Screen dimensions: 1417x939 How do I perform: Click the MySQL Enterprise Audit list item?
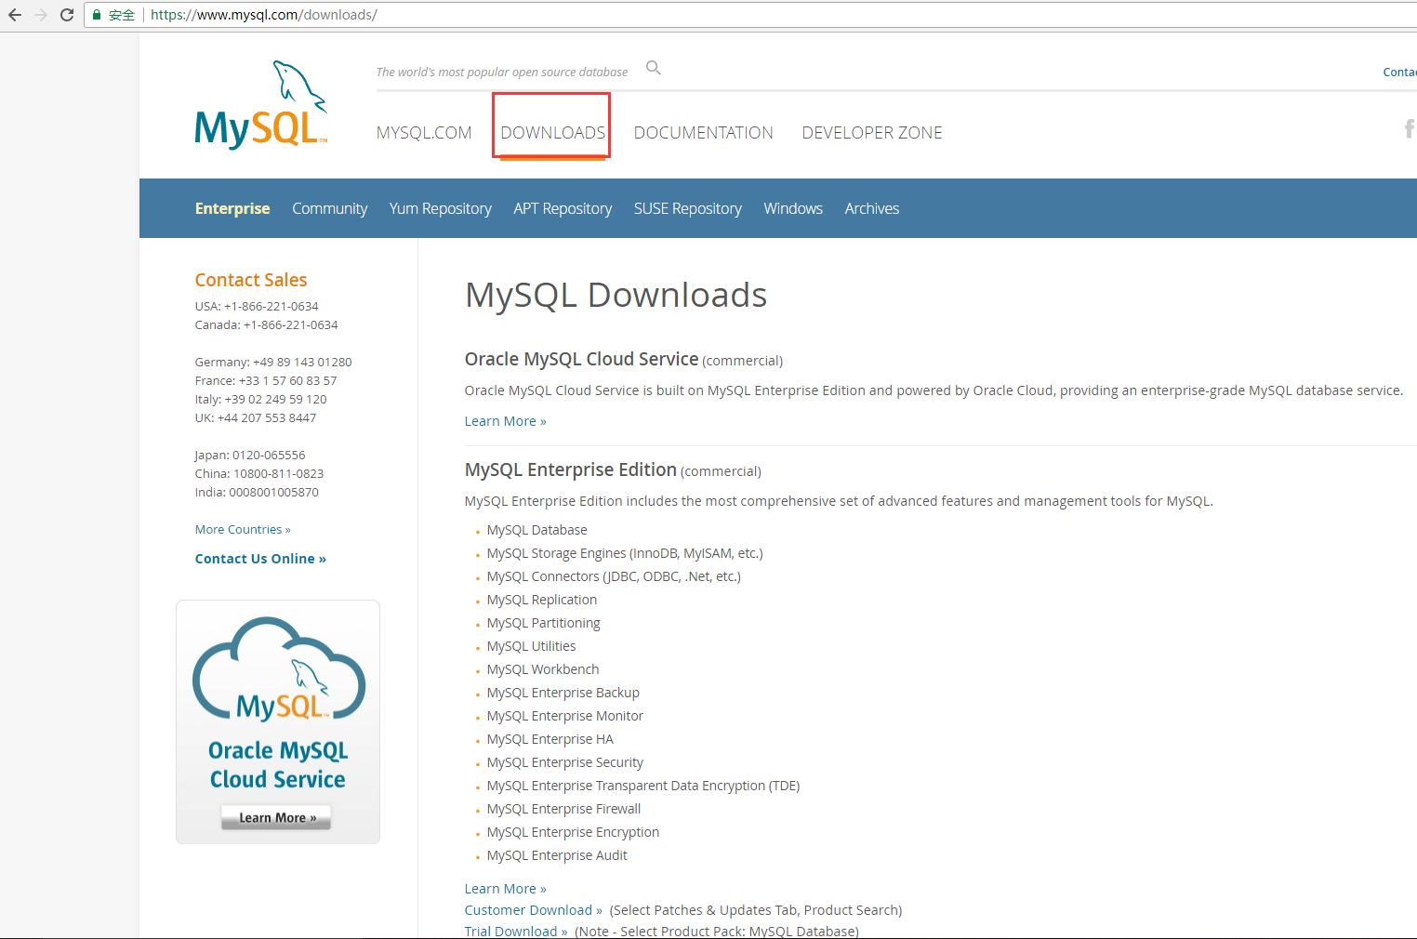[558, 855]
